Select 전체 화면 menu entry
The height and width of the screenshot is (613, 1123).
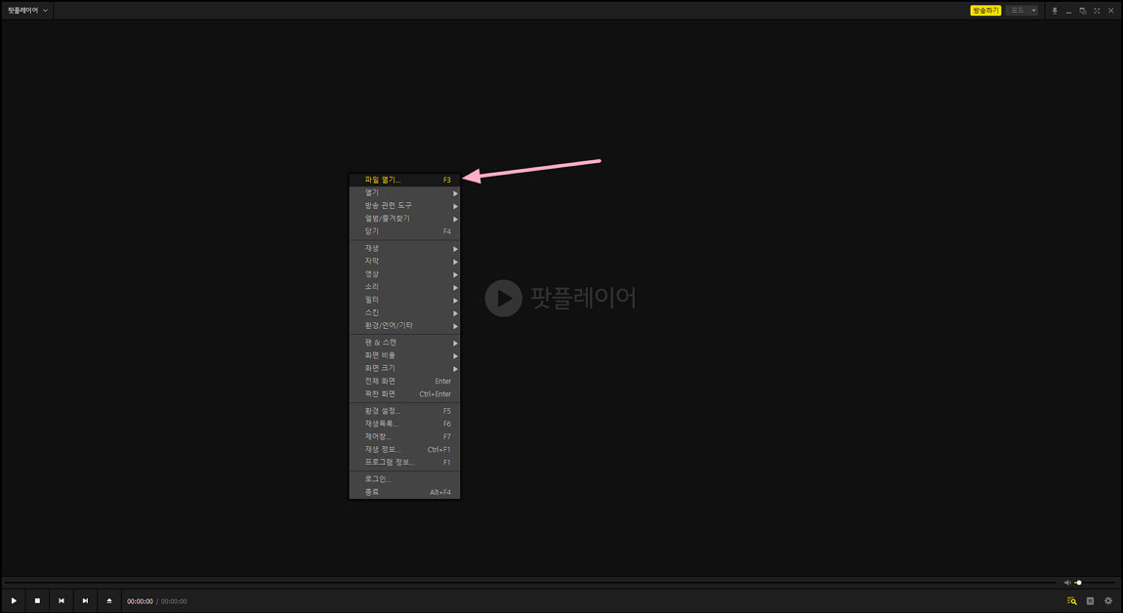(404, 382)
